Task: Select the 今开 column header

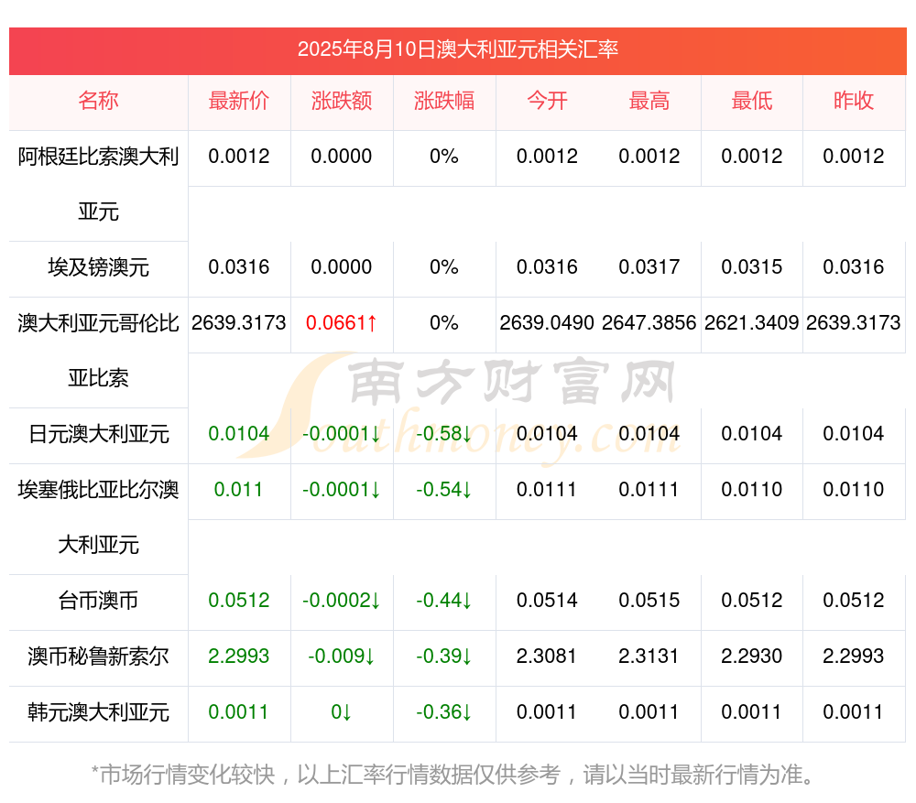Action: [x=547, y=101]
